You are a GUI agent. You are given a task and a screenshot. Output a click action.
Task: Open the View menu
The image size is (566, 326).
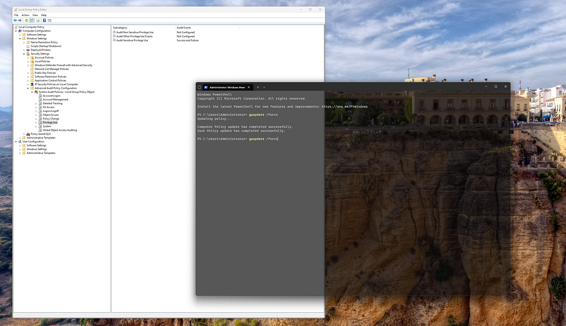pyautogui.click(x=35, y=15)
